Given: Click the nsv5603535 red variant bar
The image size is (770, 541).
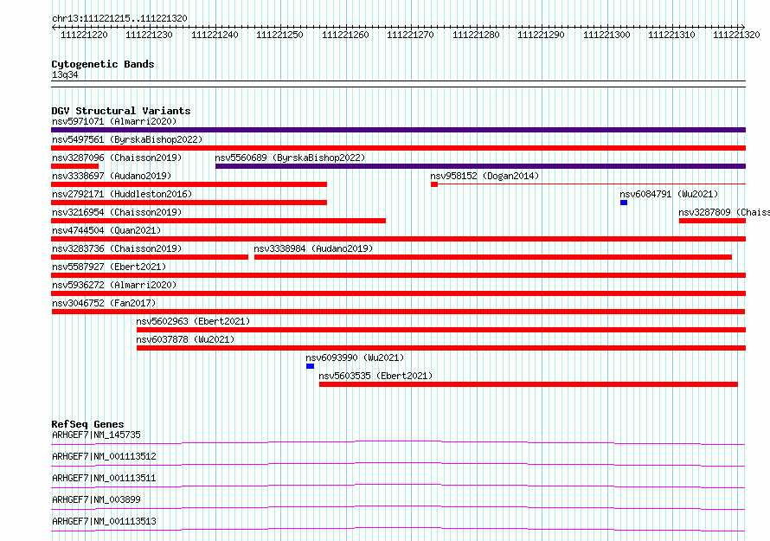Looking at the screenshot, I should [x=529, y=384].
